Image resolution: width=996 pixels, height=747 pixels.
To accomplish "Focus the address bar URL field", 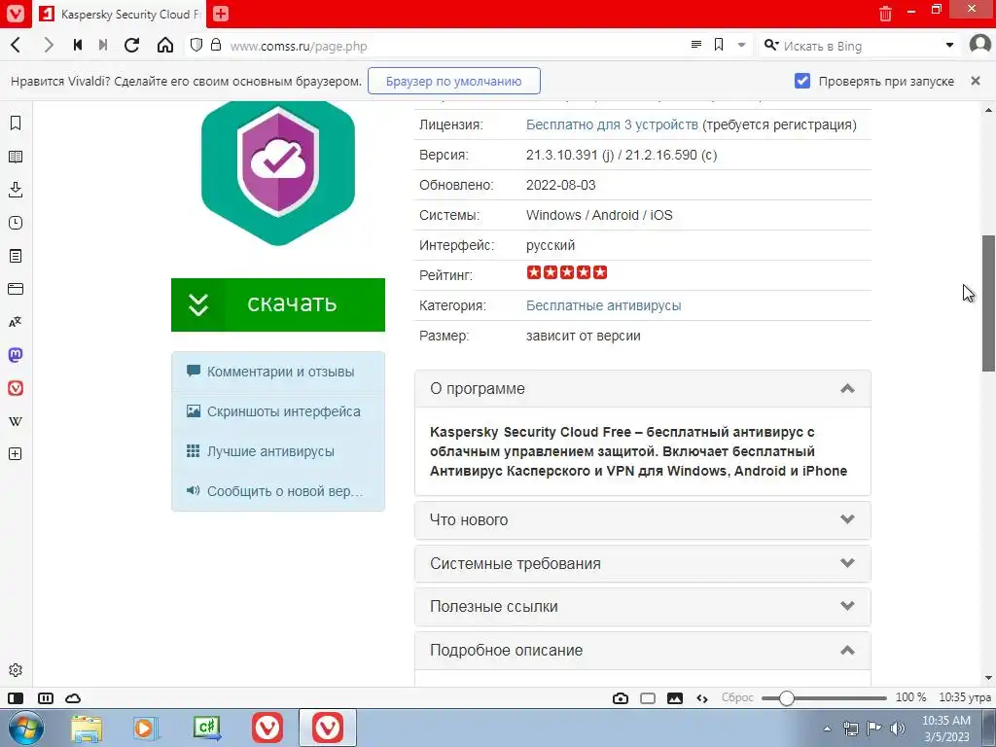I will 455,46.
